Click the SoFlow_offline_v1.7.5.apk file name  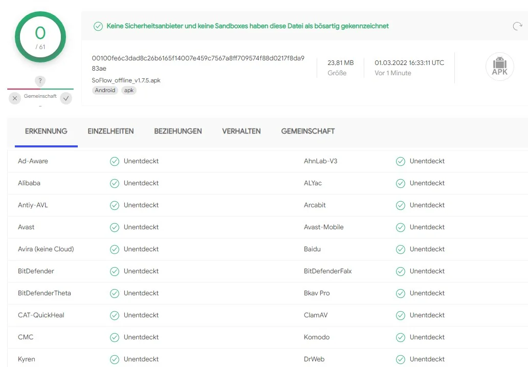(x=126, y=80)
